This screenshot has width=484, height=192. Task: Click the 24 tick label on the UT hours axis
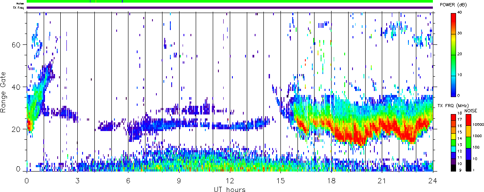coord(433,181)
